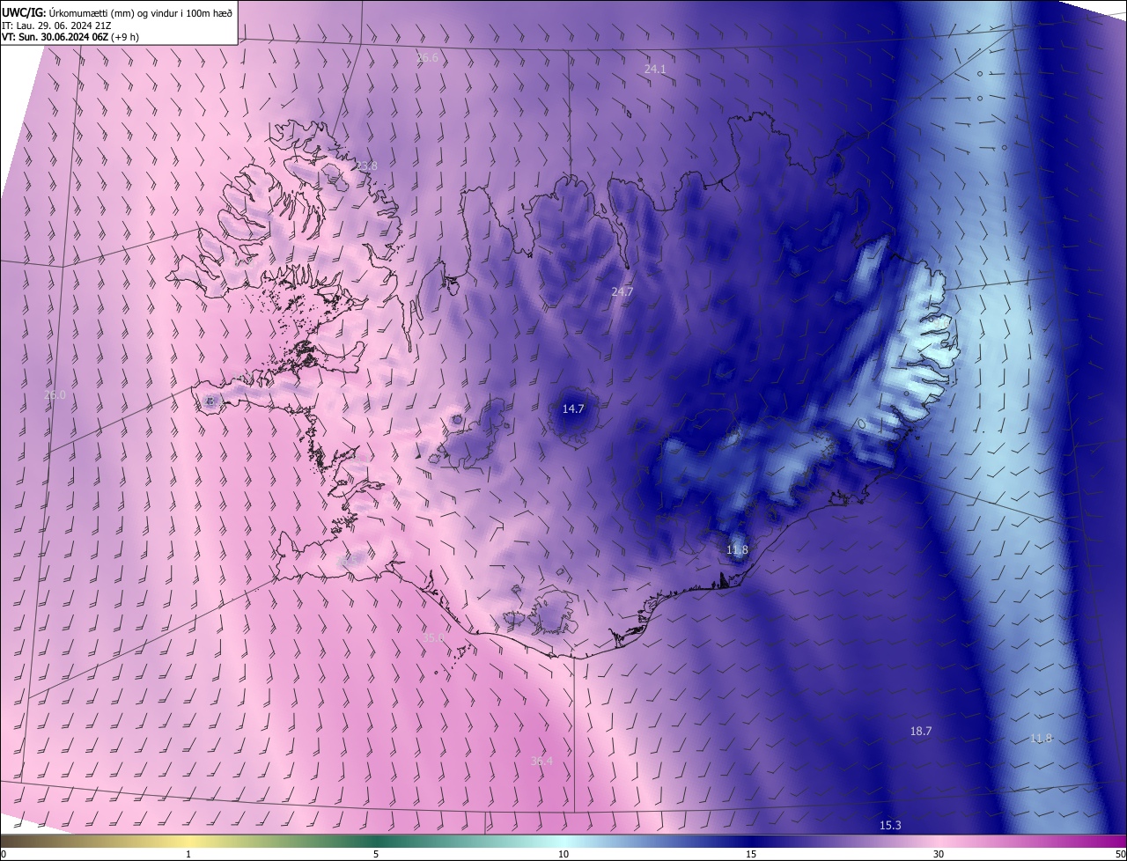Click the 24.1 value label on the map
This screenshot has height=861, width=1127.
pos(655,69)
